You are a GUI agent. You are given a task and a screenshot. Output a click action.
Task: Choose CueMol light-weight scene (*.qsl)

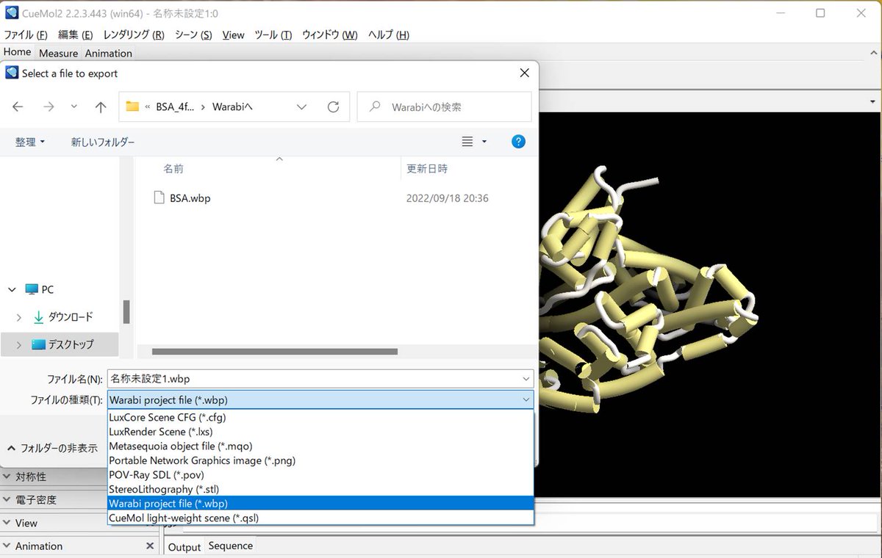(320, 518)
